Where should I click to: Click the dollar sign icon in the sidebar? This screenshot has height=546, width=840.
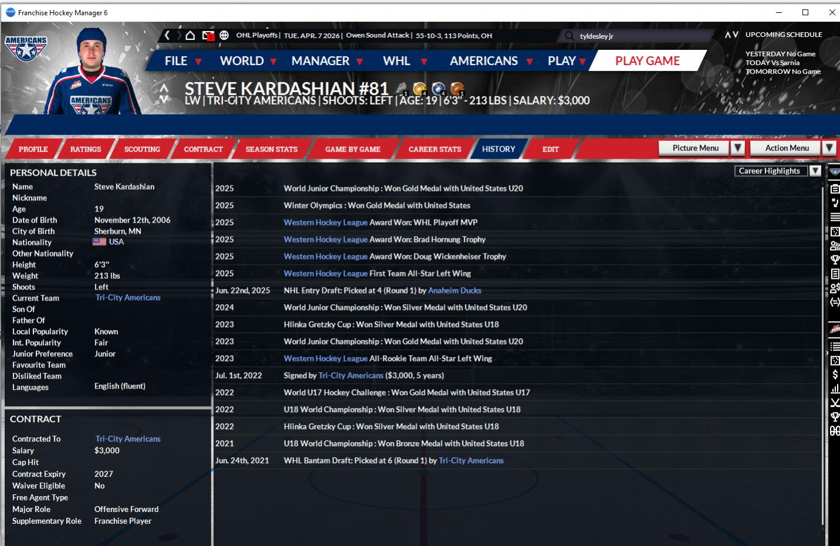point(835,374)
